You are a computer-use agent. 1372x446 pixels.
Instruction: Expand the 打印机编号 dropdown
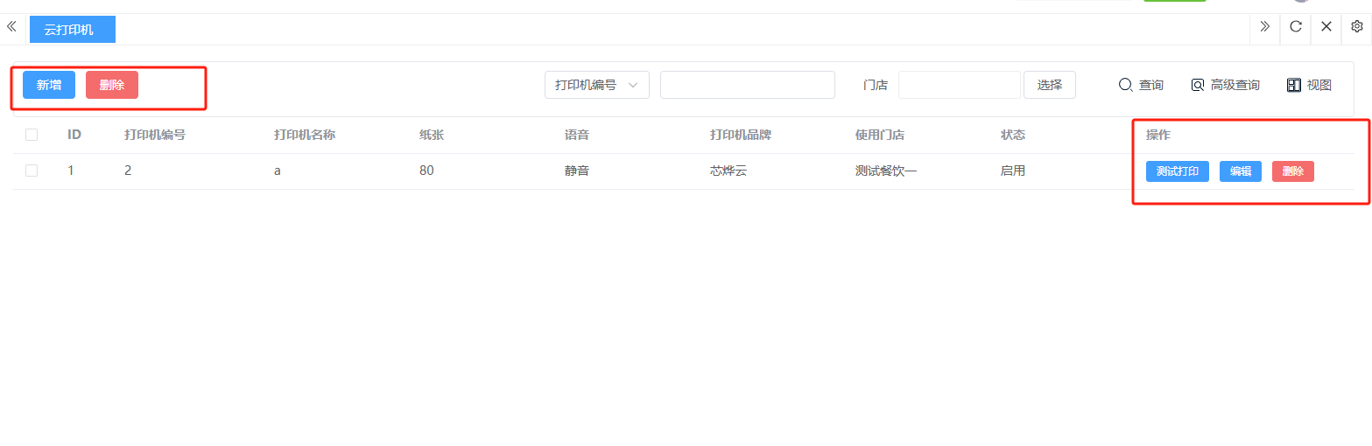click(596, 85)
